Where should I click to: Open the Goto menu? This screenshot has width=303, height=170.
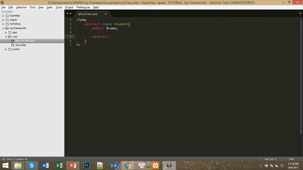49,8
